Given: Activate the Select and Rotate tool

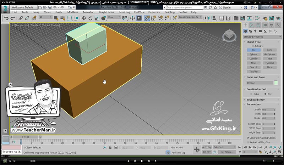Looking at the screenshot, I should (90, 18).
